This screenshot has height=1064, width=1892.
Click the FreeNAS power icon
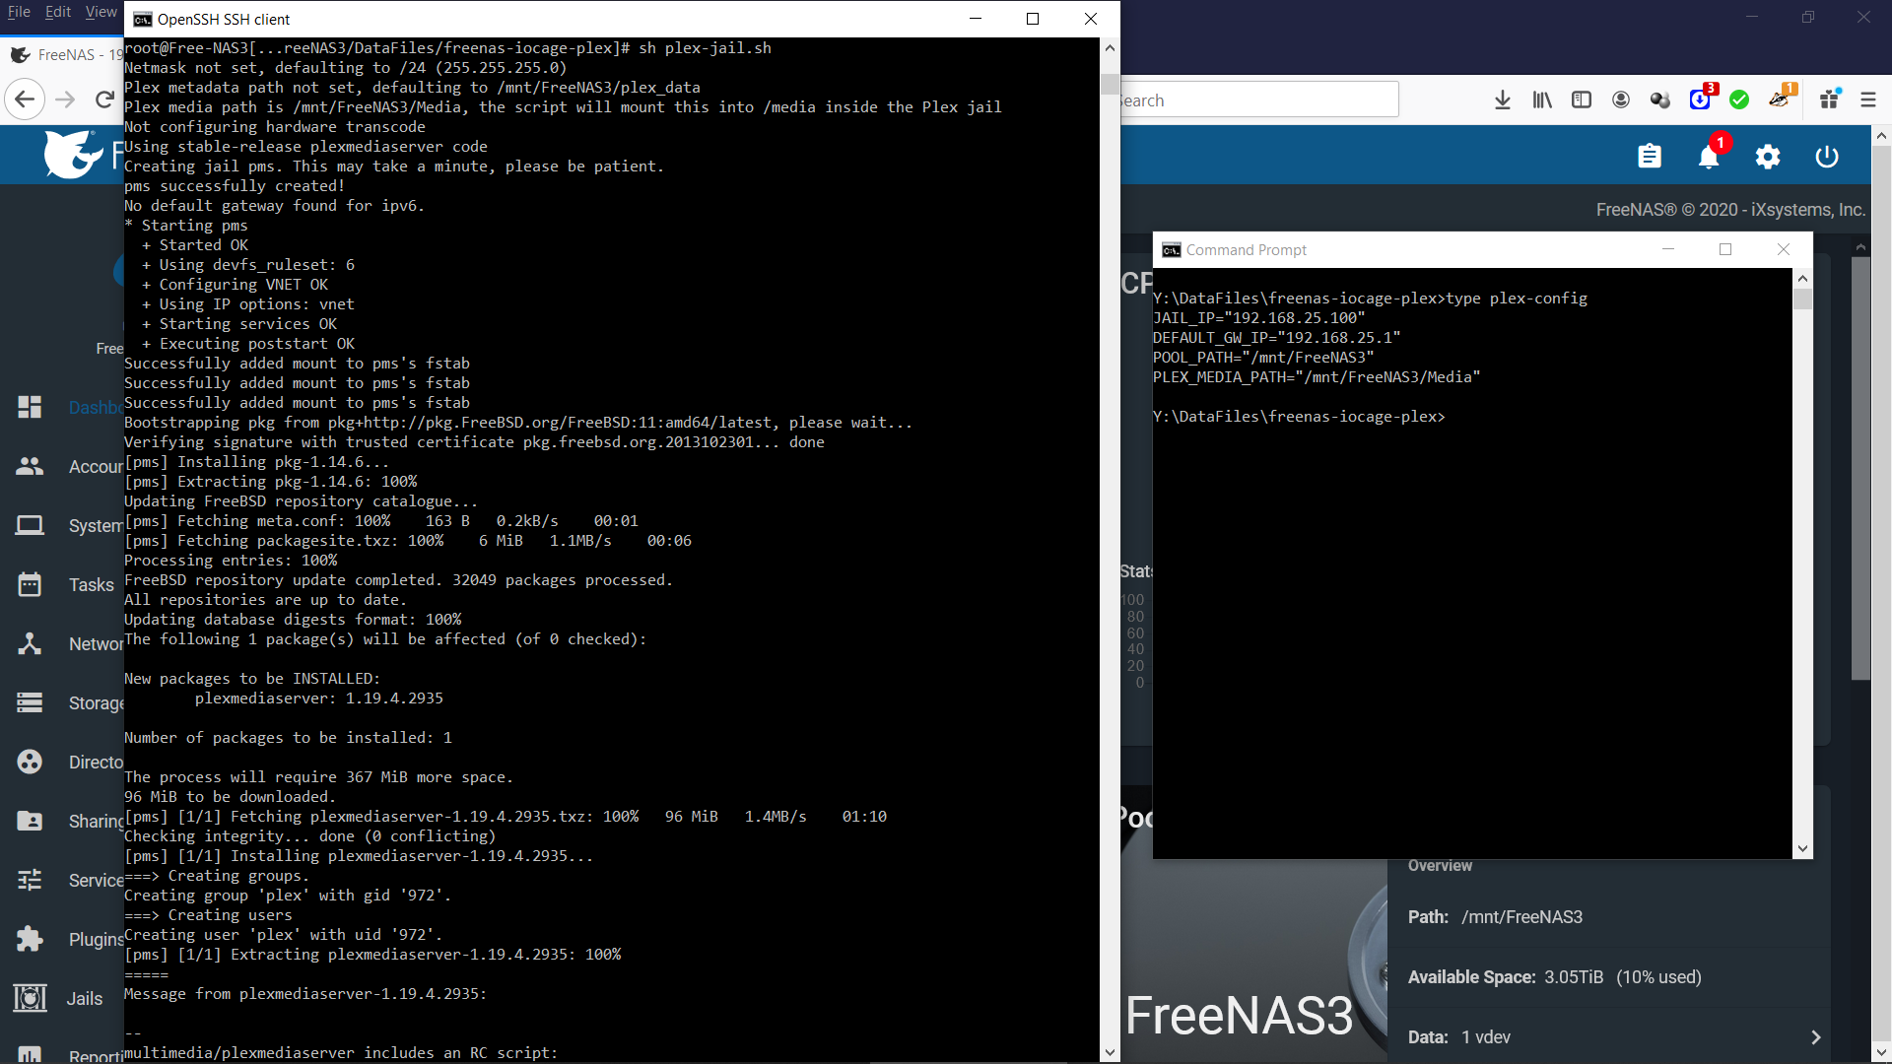pos(1827,157)
